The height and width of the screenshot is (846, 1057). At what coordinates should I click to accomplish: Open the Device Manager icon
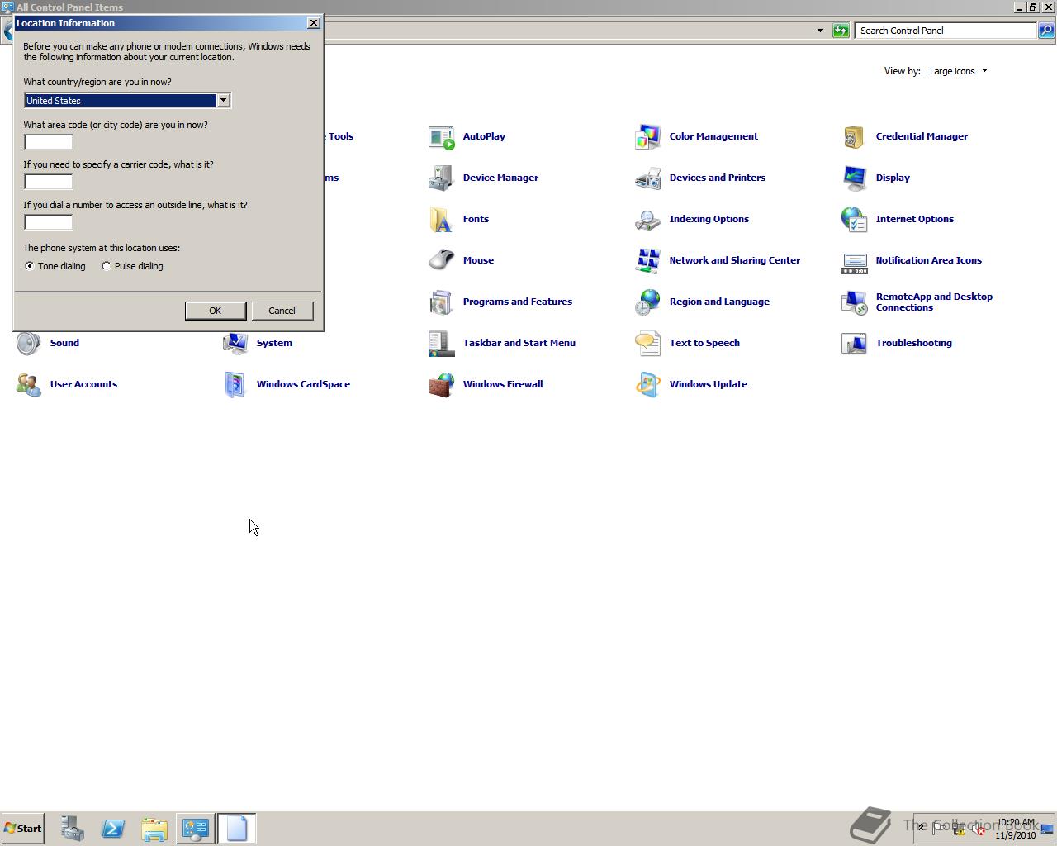tap(442, 178)
